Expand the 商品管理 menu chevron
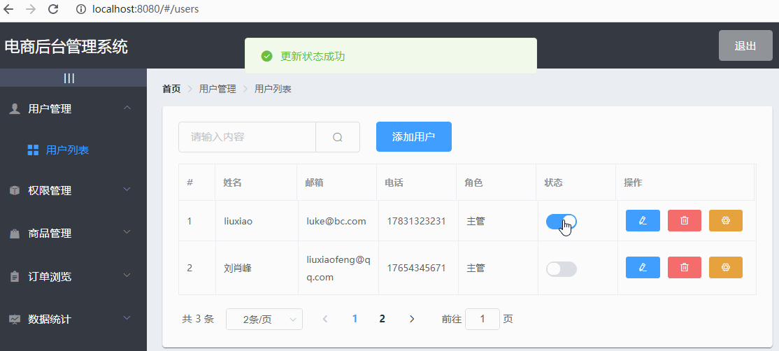The height and width of the screenshot is (351, 779). click(x=127, y=232)
